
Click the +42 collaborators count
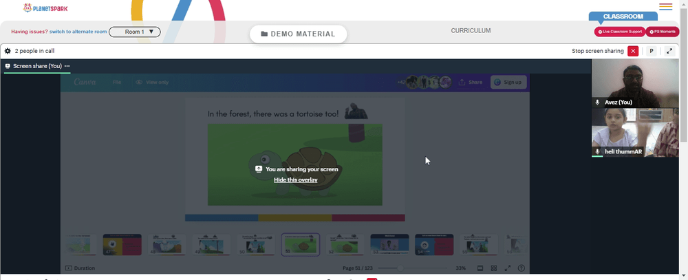click(401, 82)
